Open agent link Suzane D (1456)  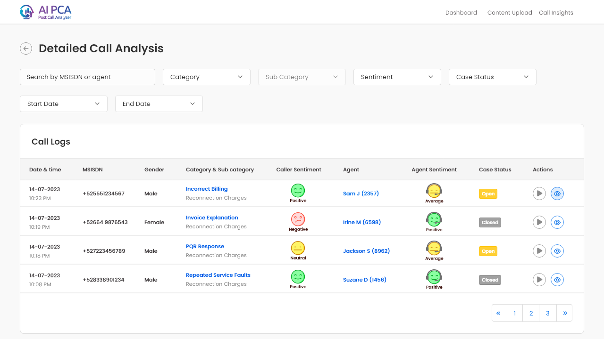click(x=365, y=280)
